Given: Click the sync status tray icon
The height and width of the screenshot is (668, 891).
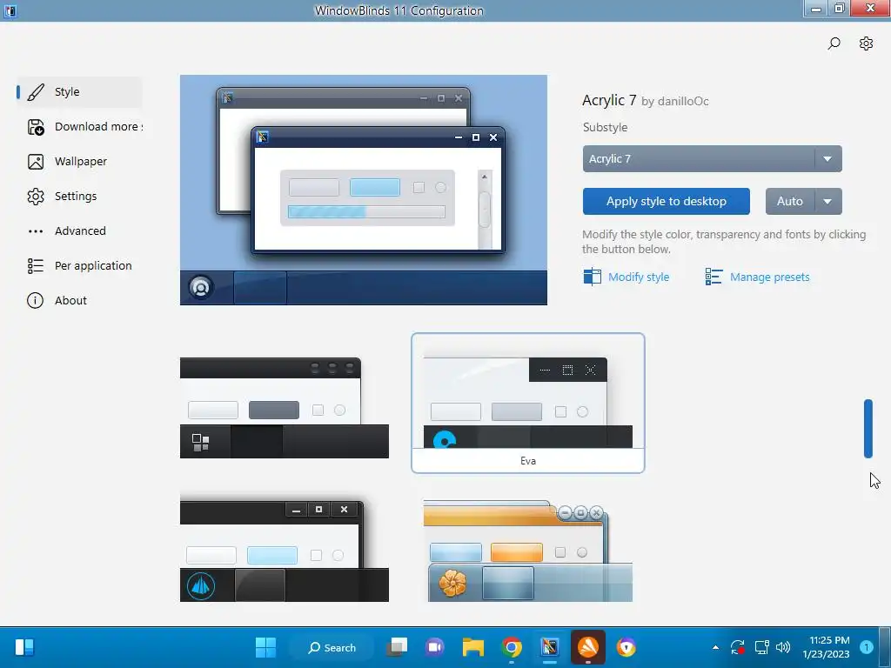Looking at the screenshot, I should (x=738, y=647).
